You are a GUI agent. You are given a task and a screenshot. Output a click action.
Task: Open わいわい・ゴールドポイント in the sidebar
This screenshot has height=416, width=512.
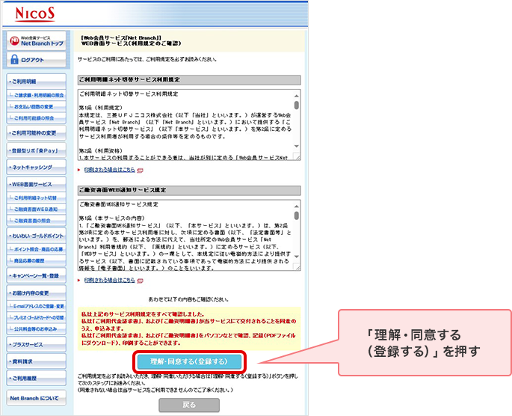tap(36, 236)
